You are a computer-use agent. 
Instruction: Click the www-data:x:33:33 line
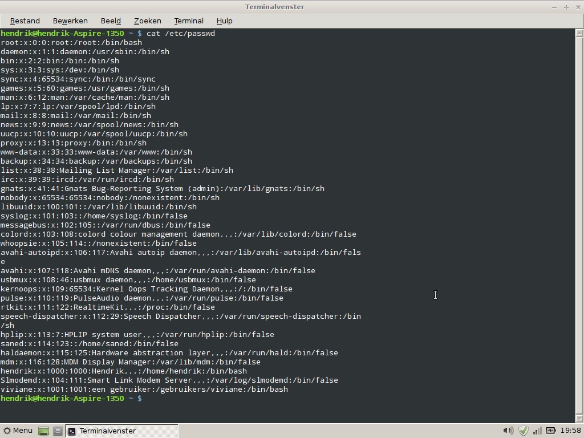[96, 152]
